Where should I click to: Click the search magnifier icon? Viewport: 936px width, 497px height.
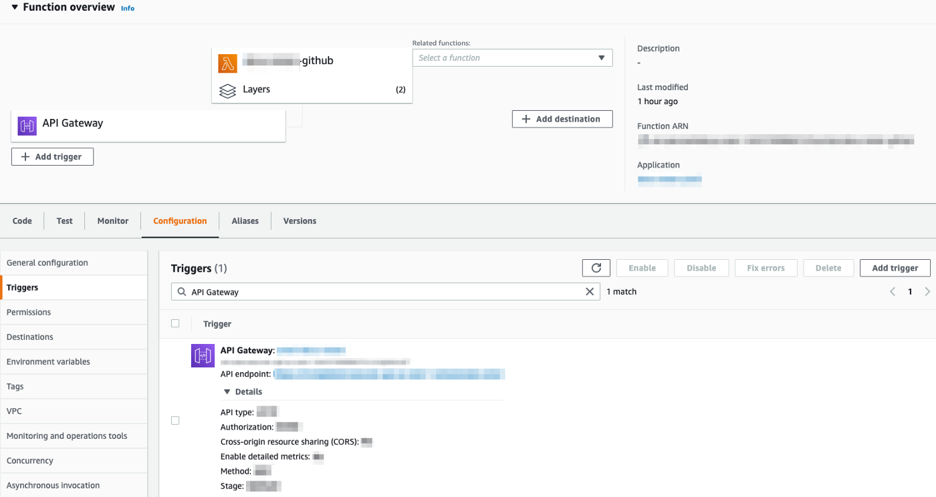coord(182,291)
